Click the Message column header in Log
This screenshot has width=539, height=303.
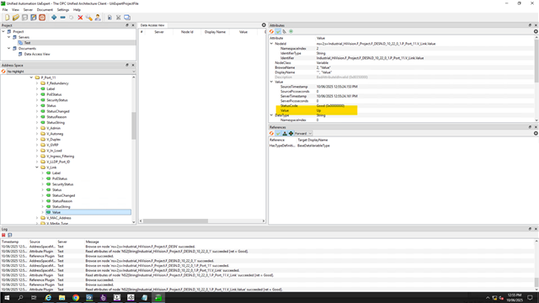[92, 242]
